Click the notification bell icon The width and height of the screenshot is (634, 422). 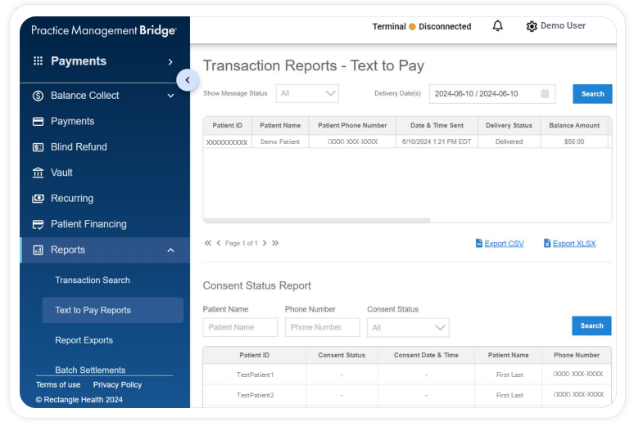[x=497, y=26]
